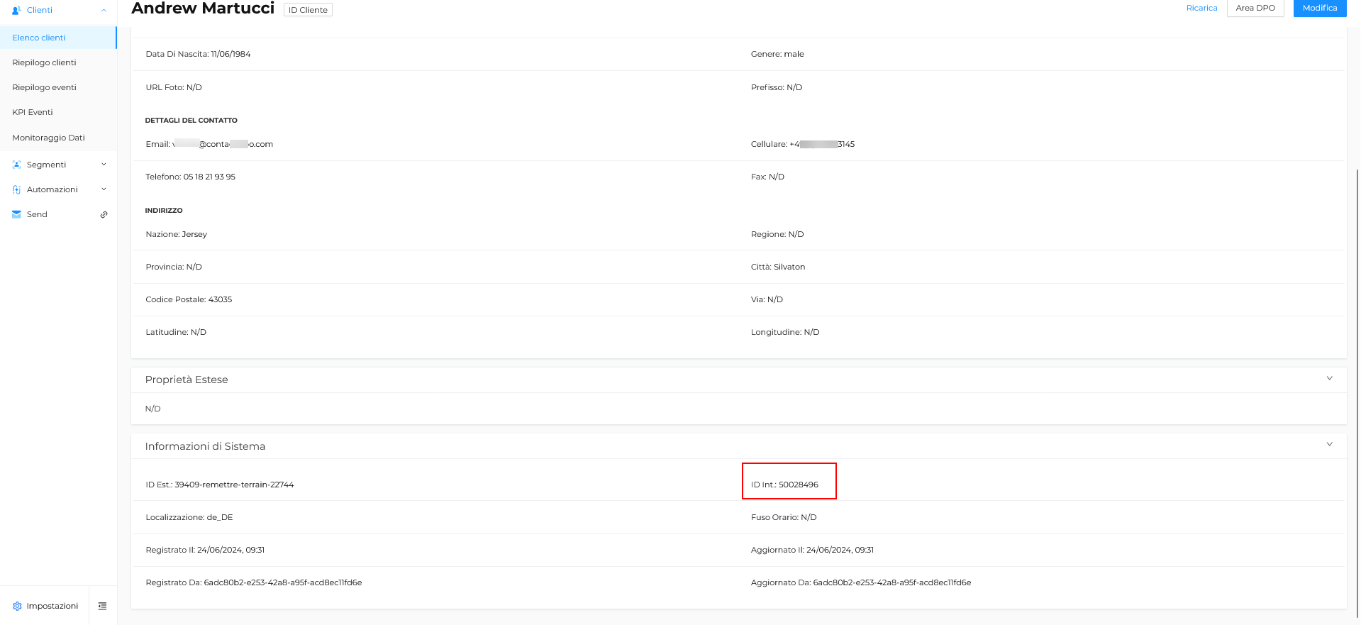Image resolution: width=1361 pixels, height=625 pixels.
Task: Click the INDIRIZZO section title
Action: coord(164,211)
